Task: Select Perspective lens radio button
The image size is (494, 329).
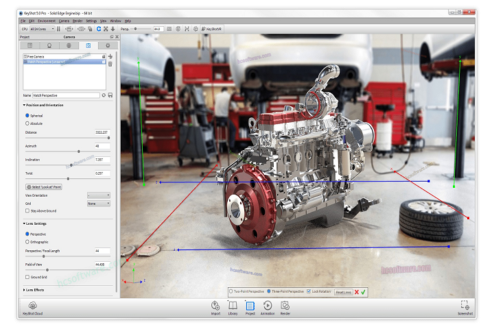Action: point(27,234)
